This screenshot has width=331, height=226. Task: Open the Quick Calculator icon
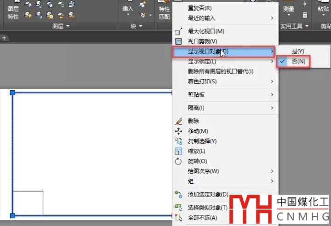click(x=305, y=15)
